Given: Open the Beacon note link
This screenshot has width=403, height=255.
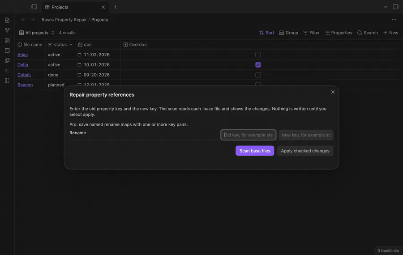Looking at the screenshot, I should point(25,85).
